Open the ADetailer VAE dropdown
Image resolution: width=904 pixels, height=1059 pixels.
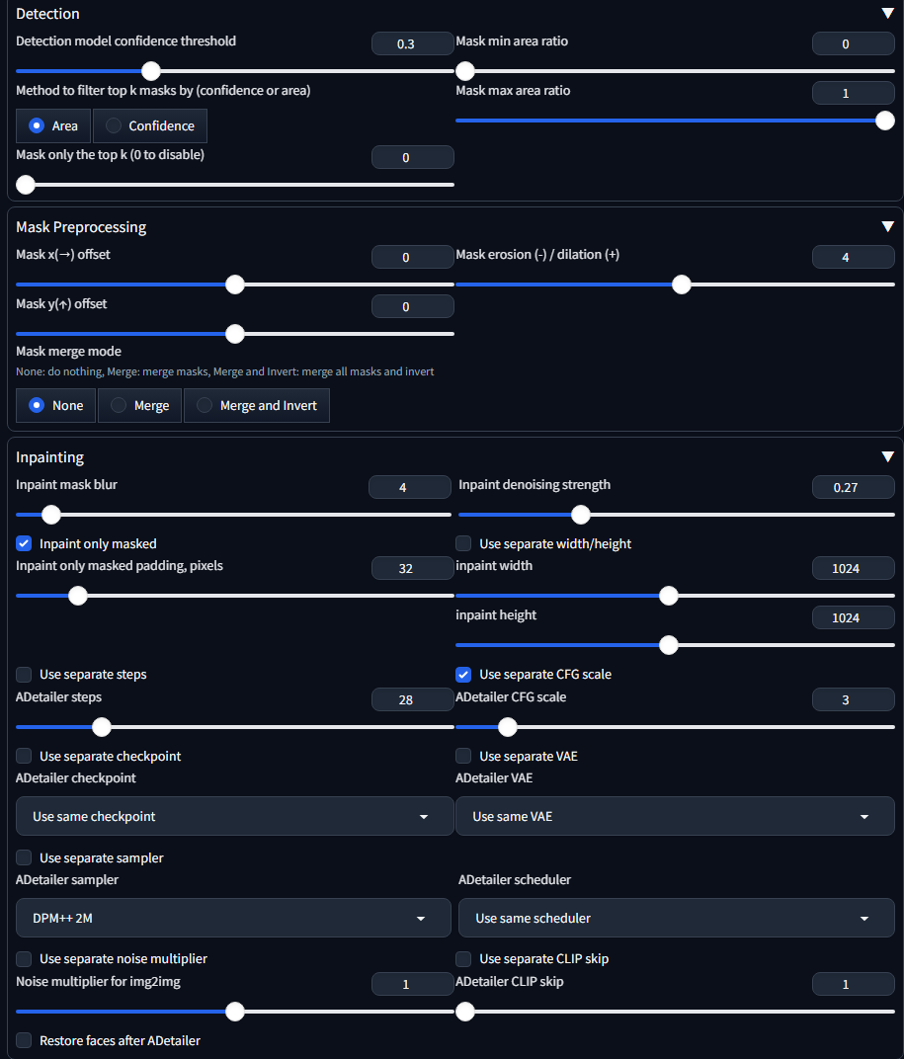(675, 816)
